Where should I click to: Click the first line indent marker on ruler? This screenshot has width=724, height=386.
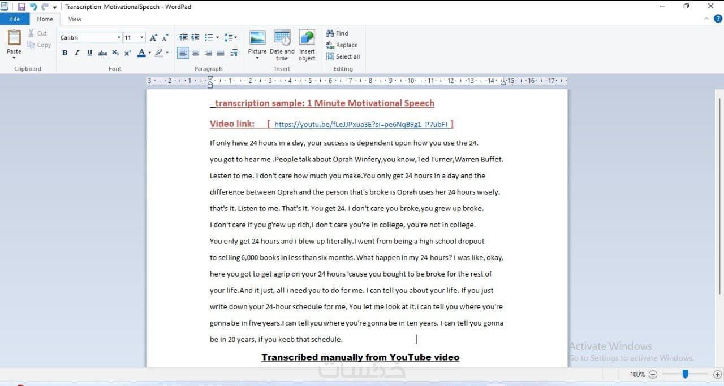[x=210, y=78]
